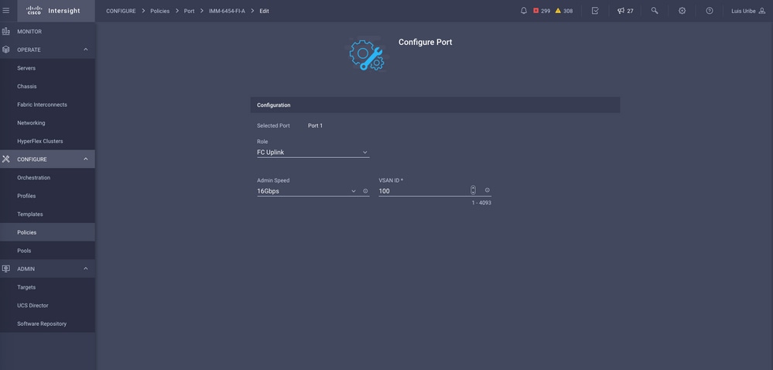This screenshot has height=370, width=773.
Task: Collapse the Operate section chevron
Action: click(x=85, y=50)
